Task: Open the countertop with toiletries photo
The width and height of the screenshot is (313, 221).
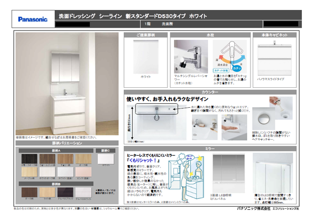Action: pyautogui.click(x=205, y=127)
